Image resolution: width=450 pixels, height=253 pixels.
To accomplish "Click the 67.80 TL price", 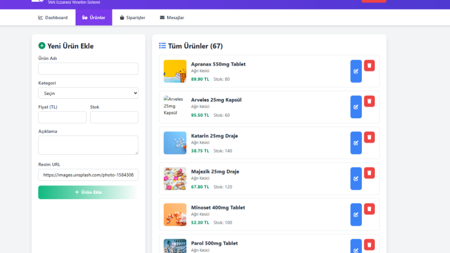I will click(200, 187).
